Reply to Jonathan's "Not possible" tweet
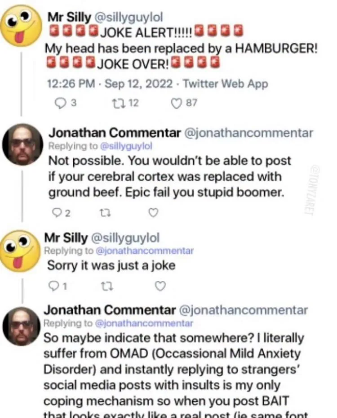The height and width of the screenshot is (418, 337). (56, 213)
